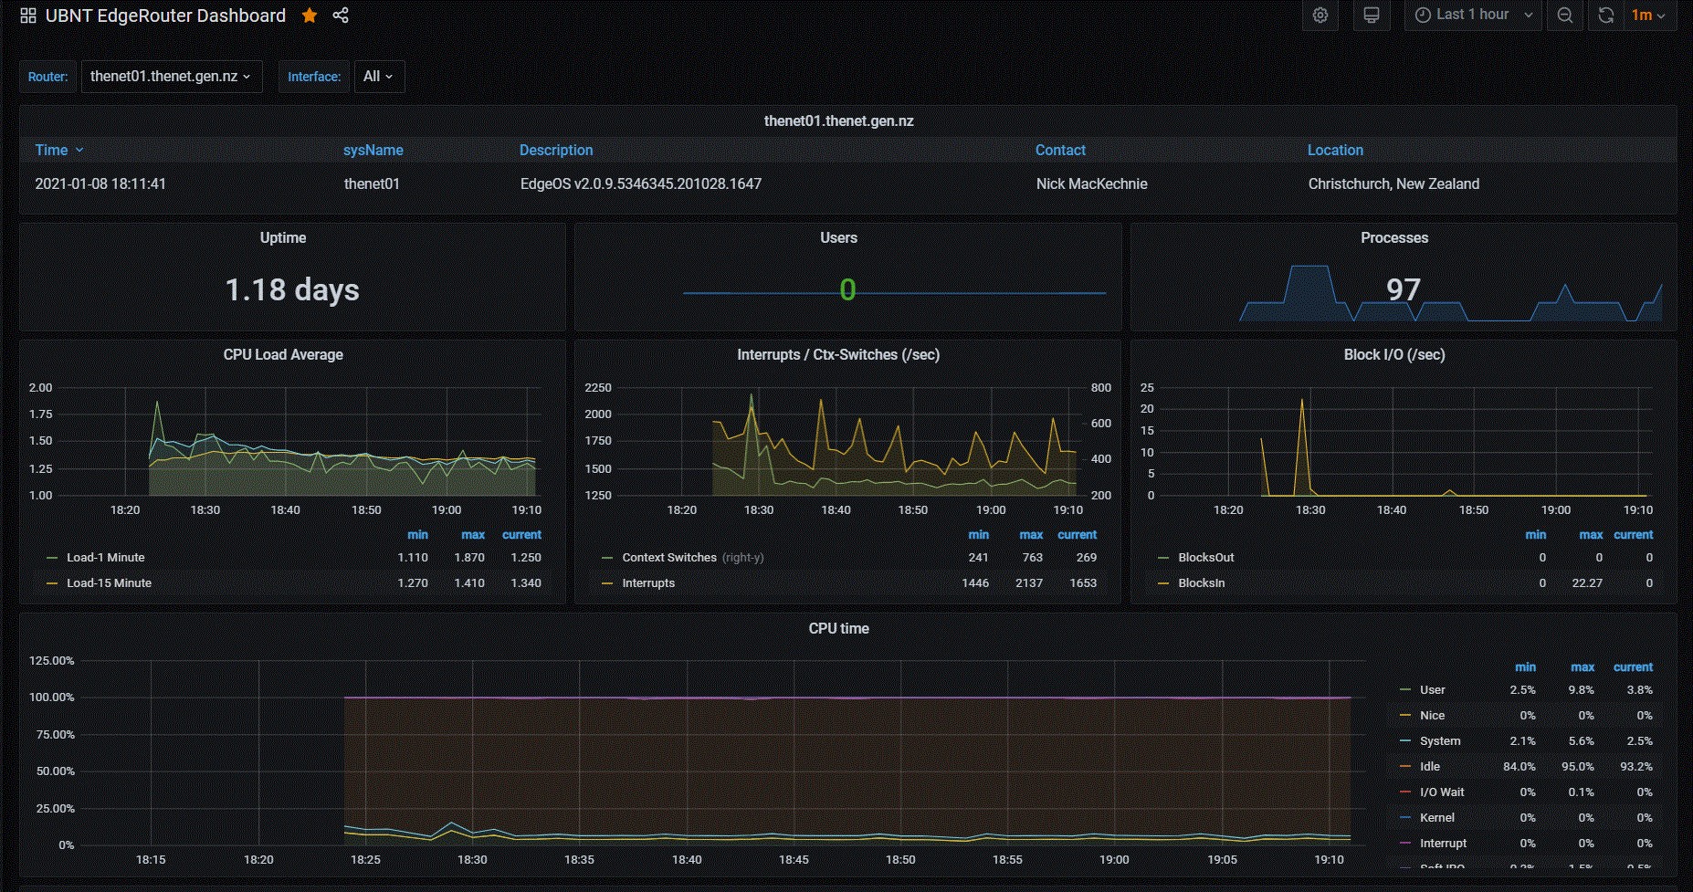Sort CPU Load legend by current
Screen dimensions: 1693x892
(x=521, y=535)
